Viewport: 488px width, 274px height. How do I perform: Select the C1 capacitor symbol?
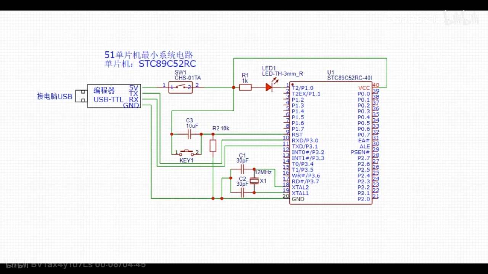[242, 169]
